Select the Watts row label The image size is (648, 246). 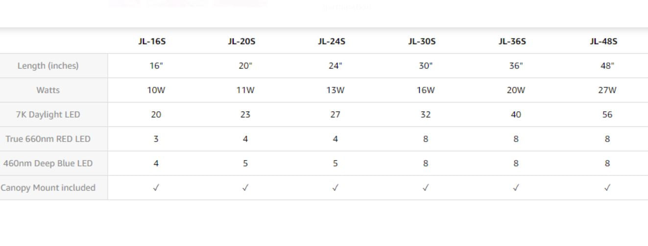[x=48, y=90]
